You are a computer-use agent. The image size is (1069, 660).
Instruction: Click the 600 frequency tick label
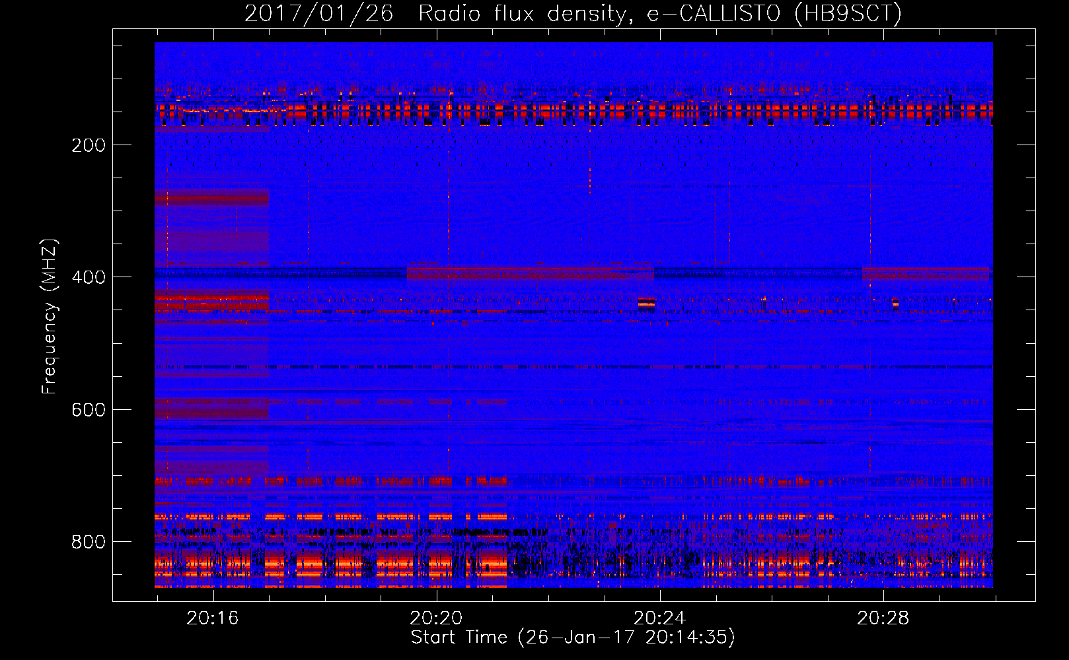89,410
